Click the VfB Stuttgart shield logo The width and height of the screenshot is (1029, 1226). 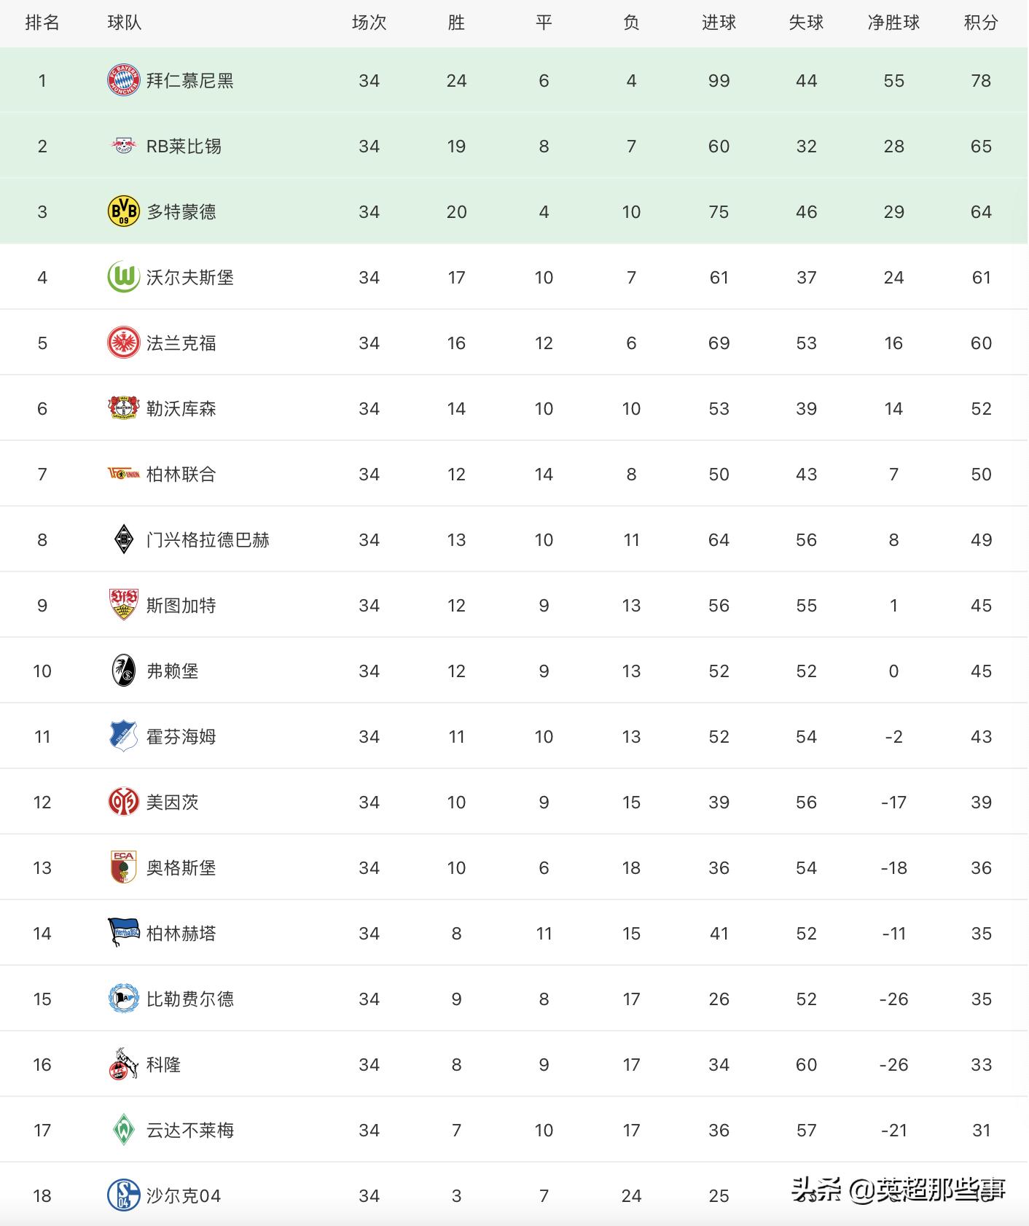123,605
